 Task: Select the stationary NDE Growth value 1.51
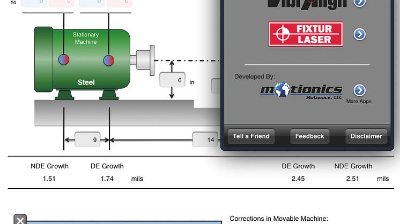[x=49, y=179]
